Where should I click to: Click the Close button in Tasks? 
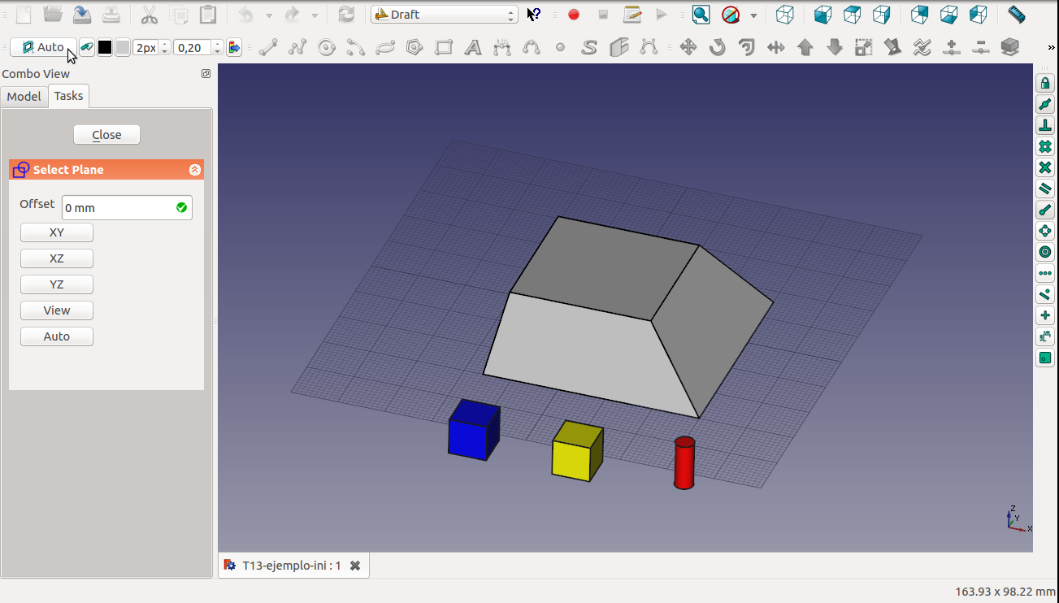106,135
